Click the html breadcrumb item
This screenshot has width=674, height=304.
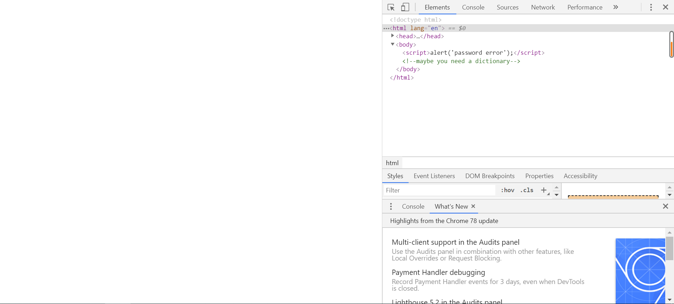[392, 163]
